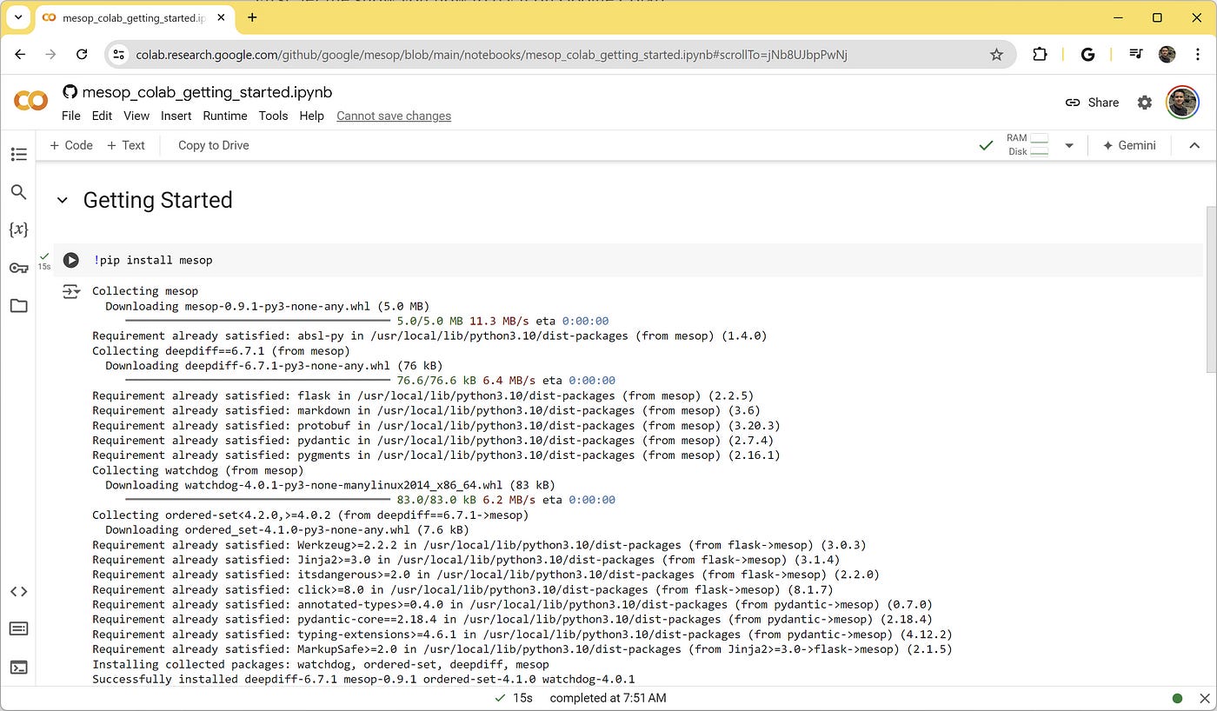Collapse the Getting Started section
Image resolution: width=1217 pixels, height=711 pixels.
(61, 200)
